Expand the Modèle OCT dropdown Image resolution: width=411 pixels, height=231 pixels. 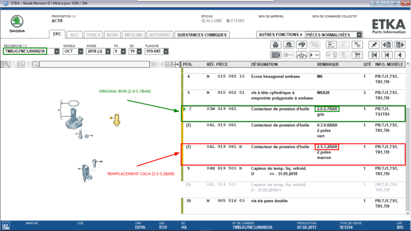80,51
